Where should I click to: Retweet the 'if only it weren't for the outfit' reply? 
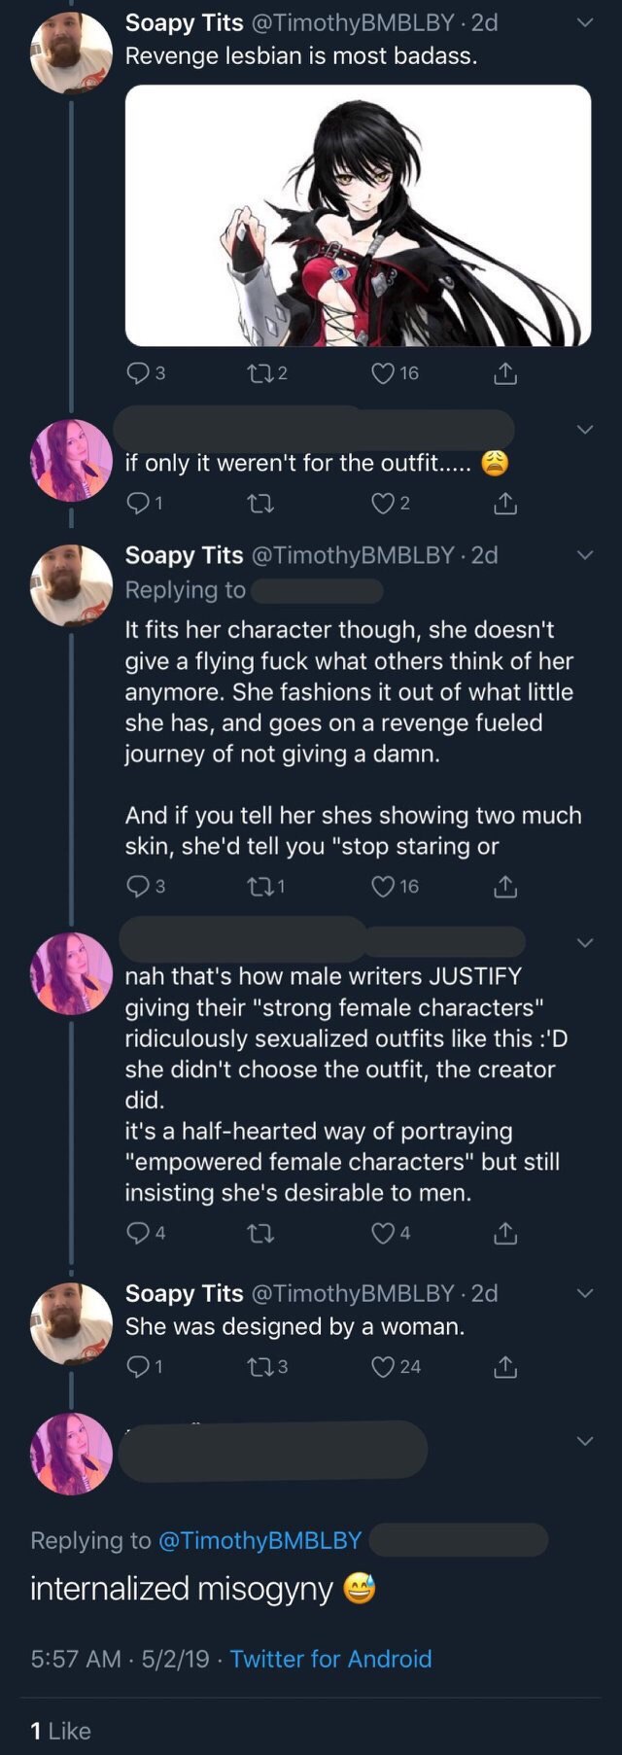pyautogui.click(x=260, y=503)
